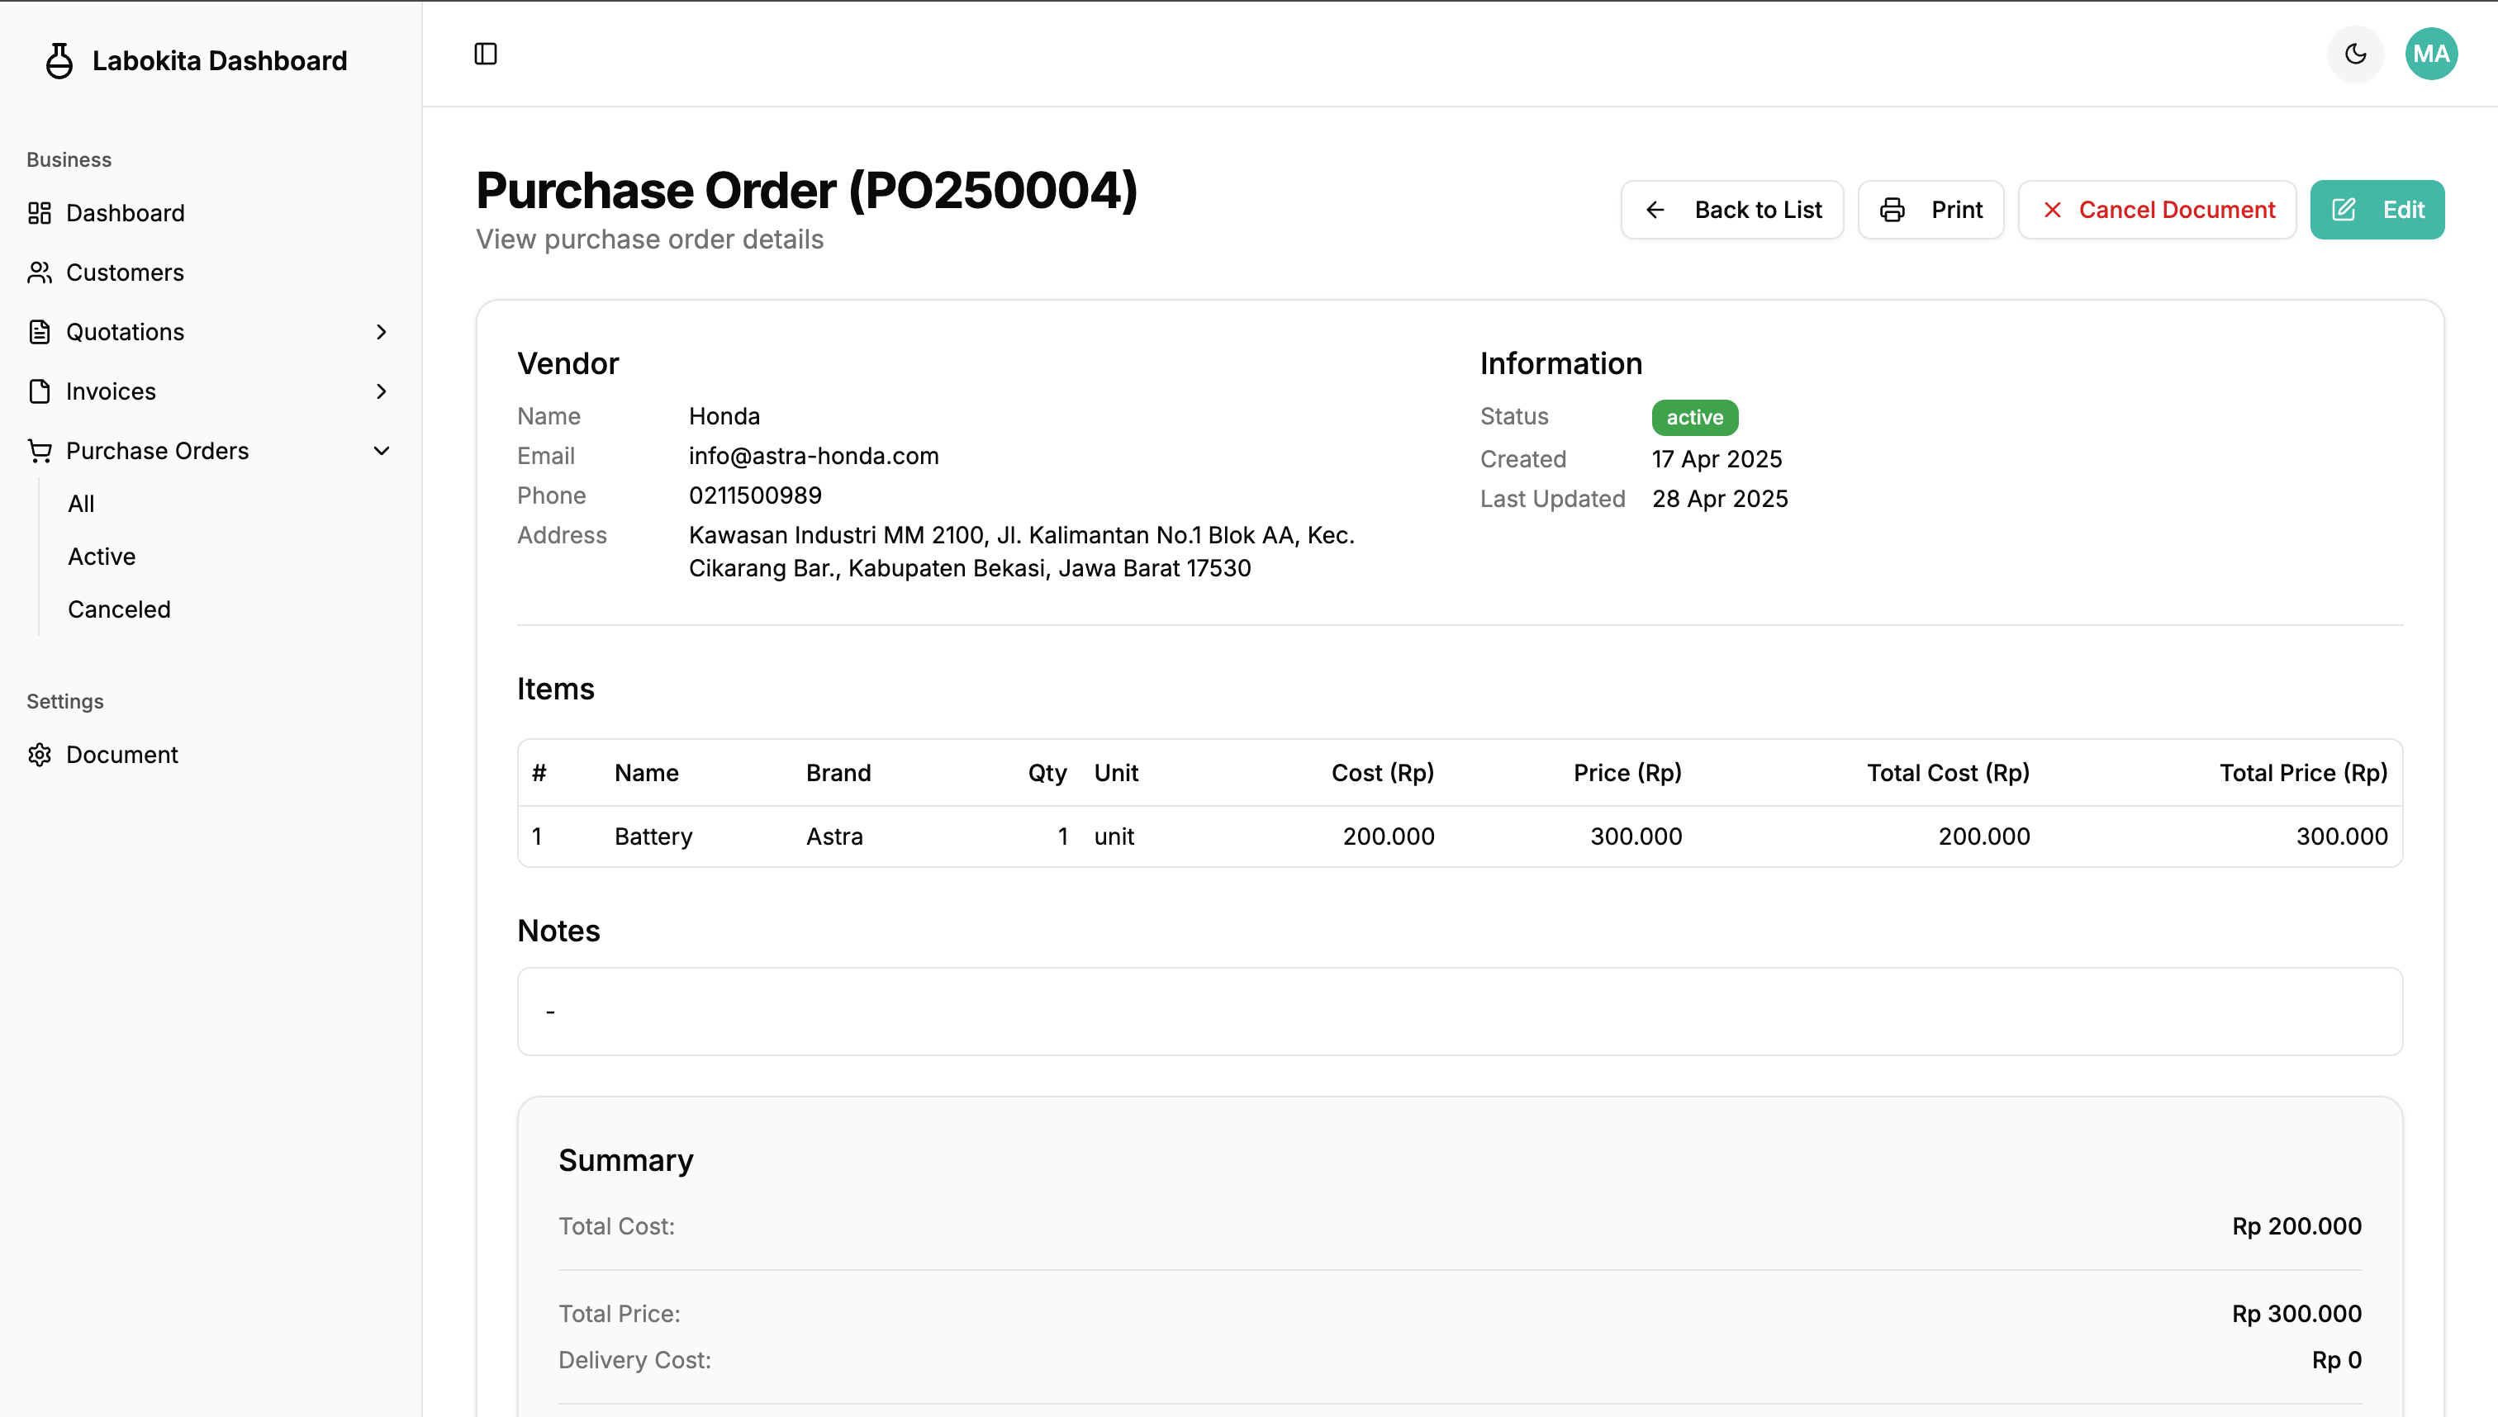
Task: Click vendor email info@astra-honda.com
Action: (813, 456)
